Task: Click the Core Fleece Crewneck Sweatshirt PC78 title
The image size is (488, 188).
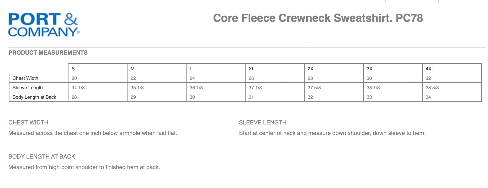Action: click(x=318, y=18)
